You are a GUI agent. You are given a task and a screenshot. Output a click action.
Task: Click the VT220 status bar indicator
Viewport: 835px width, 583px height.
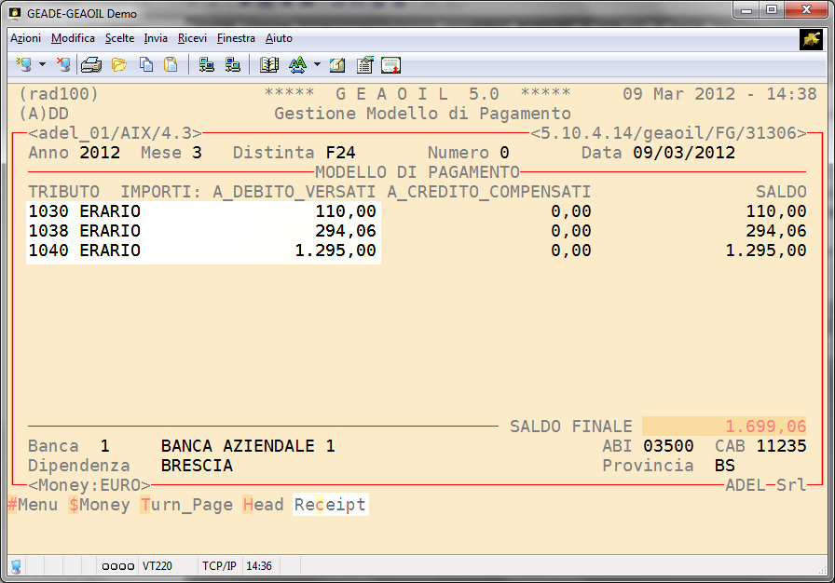[156, 565]
